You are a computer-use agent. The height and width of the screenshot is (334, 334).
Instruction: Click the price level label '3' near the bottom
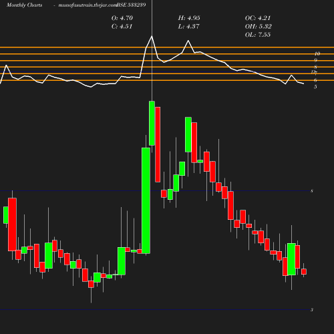312,310
